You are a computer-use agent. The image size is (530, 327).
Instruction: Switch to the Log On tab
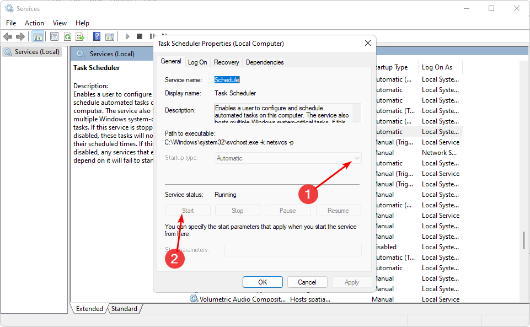click(x=197, y=62)
